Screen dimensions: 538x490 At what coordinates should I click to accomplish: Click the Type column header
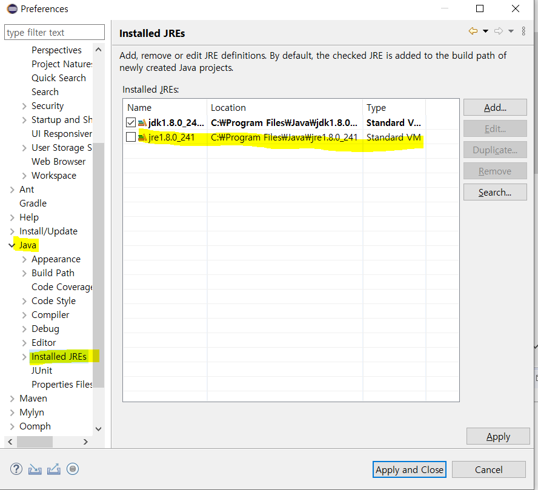click(394, 108)
